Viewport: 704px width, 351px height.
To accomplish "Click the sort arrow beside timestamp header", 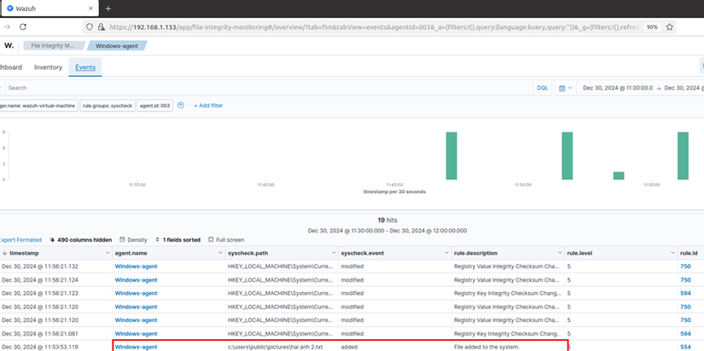I will click(4, 254).
